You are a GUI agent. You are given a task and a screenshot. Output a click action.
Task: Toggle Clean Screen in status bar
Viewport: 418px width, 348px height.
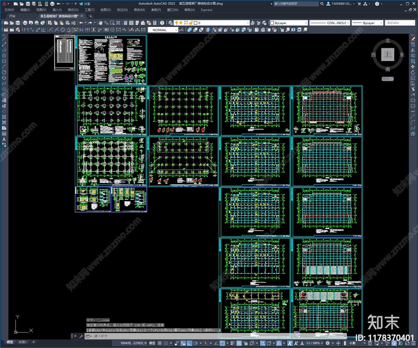(407, 343)
